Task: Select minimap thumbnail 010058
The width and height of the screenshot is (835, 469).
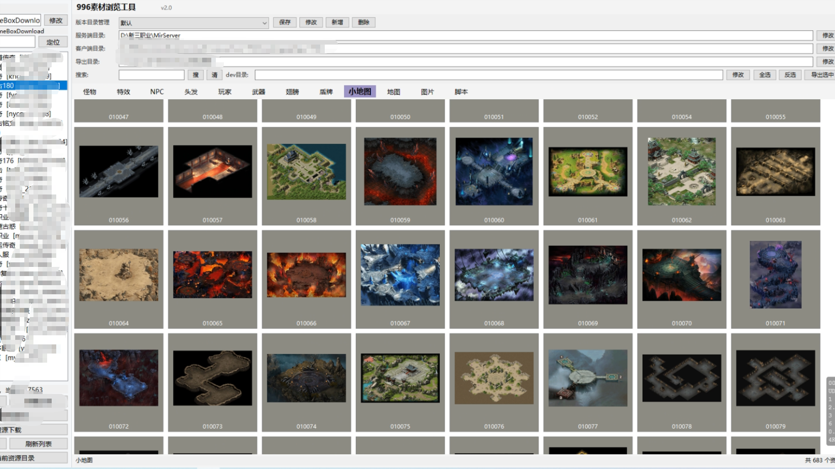Action: click(x=307, y=176)
